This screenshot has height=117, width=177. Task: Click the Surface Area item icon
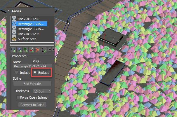pos(14,39)
